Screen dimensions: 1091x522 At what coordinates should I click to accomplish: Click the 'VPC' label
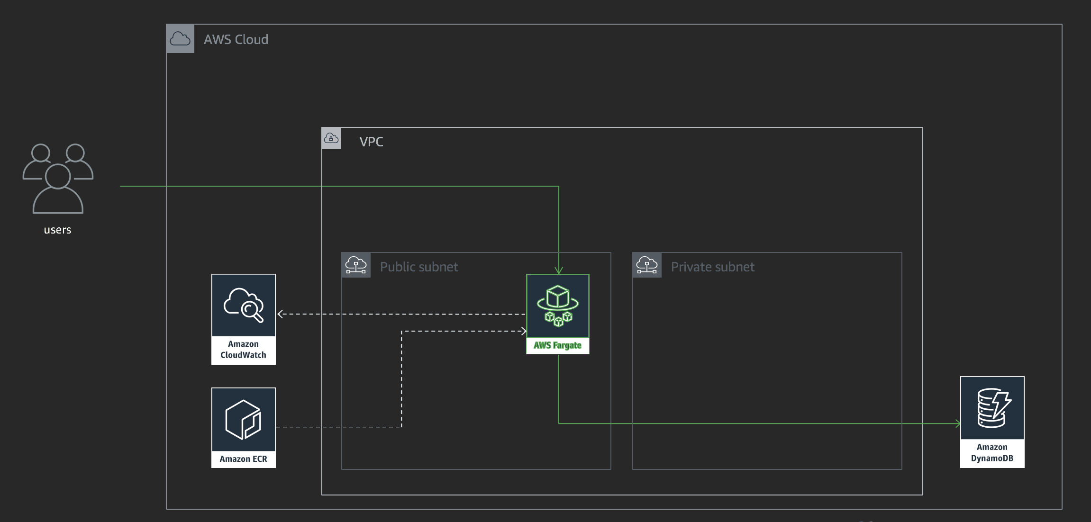tap(372, 142)
